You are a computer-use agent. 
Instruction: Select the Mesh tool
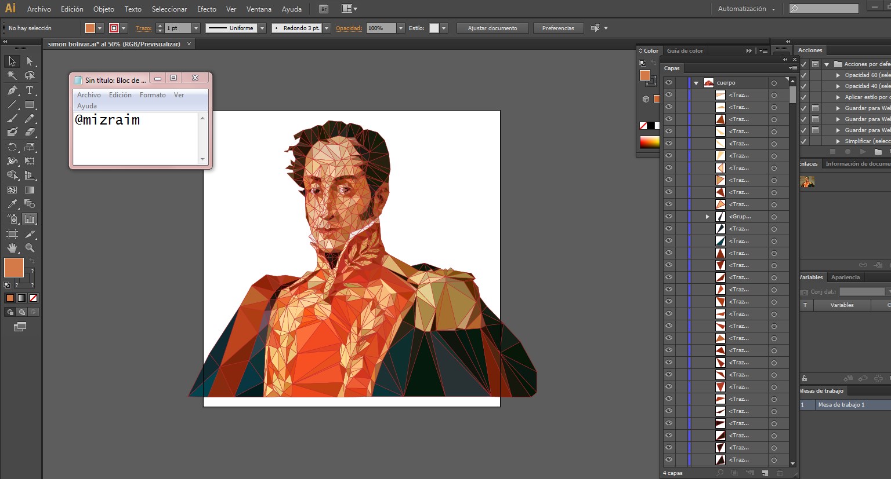click(12, 189)
